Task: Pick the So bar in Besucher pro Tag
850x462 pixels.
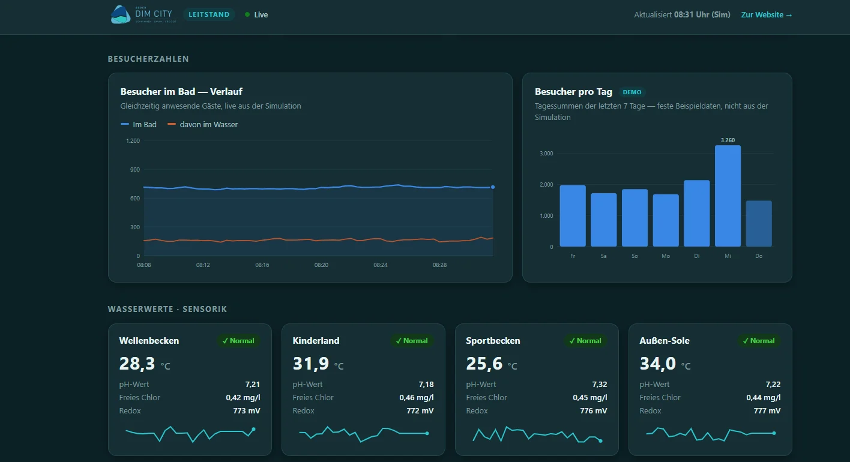Action: tap(634, 218)
